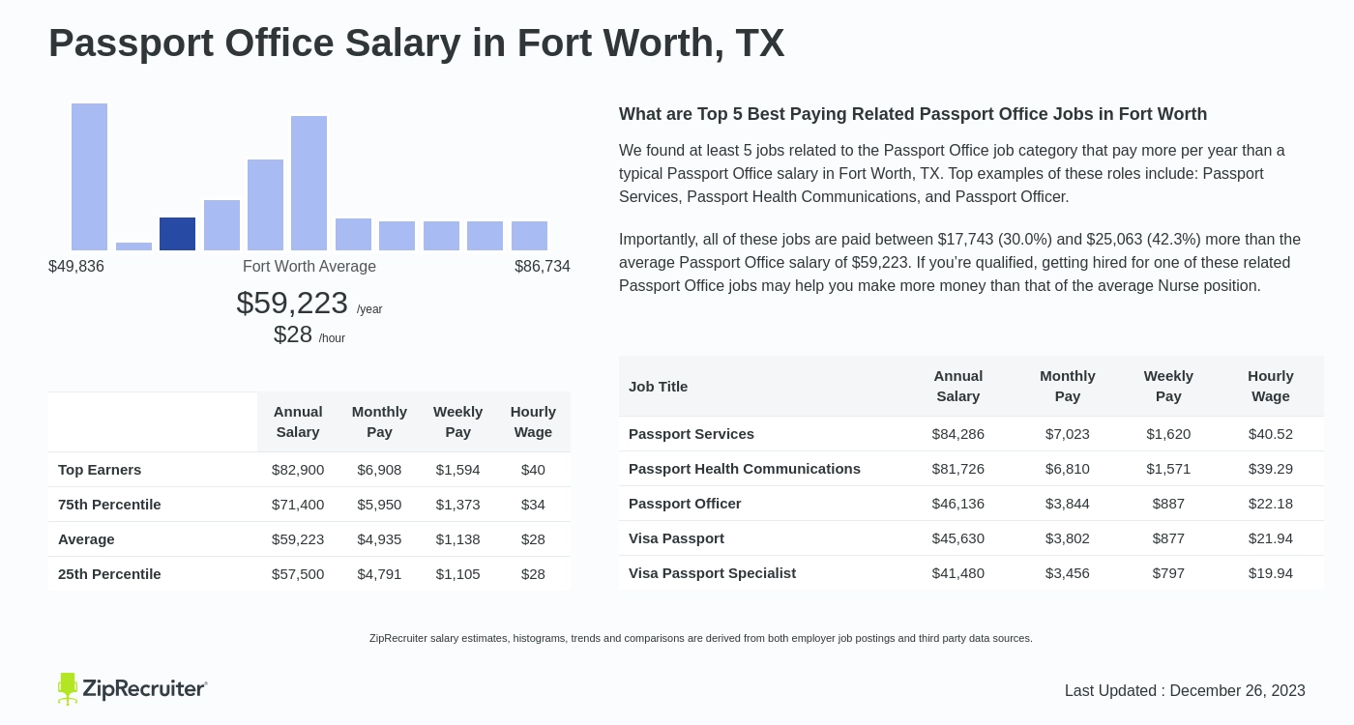Click the $41,480 annual salary cell
The image size is (1354, 725).
(958, 573)
